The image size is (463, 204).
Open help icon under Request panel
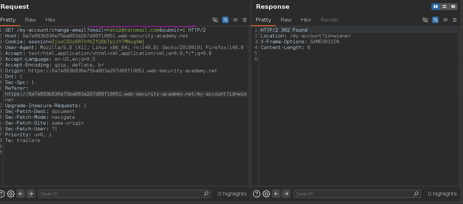(2, 194)
